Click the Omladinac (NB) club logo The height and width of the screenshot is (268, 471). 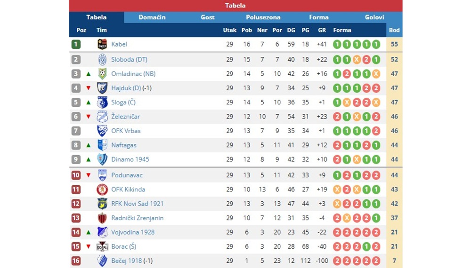(102, 73)
